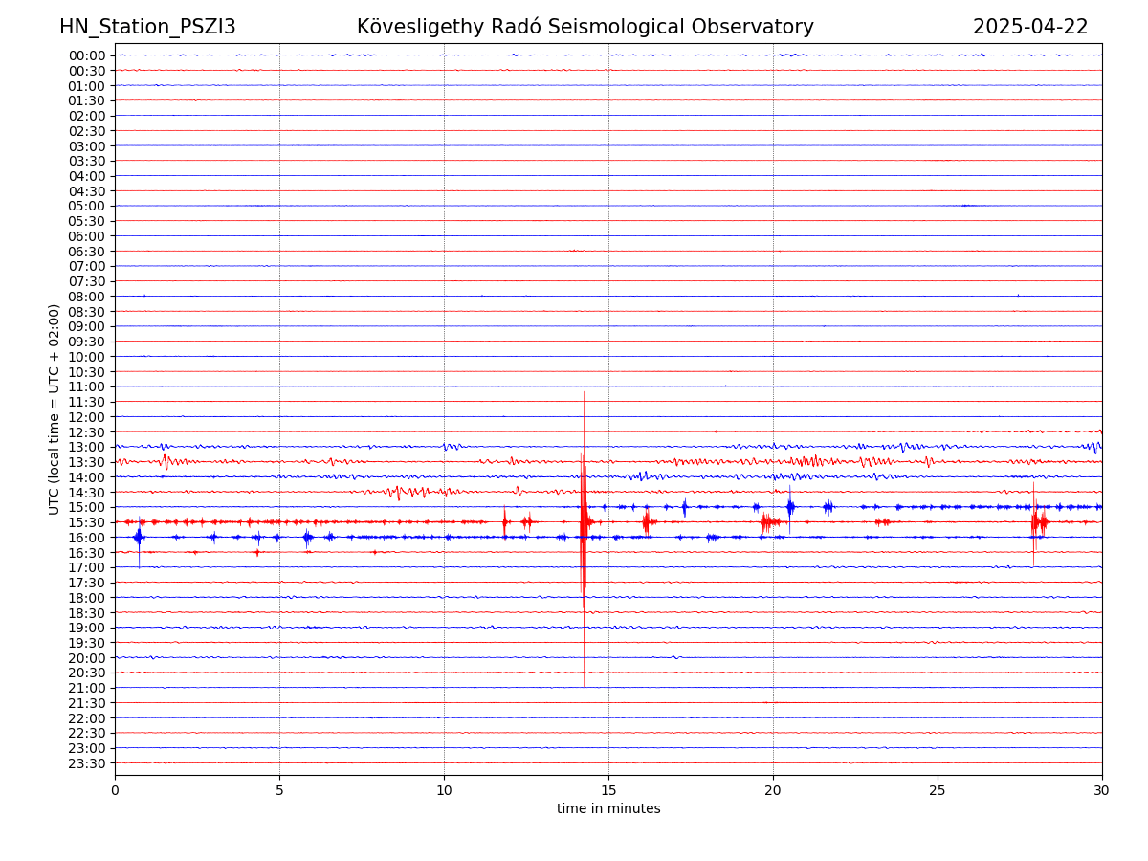Viewport: 1148px width, 861px height.
Task: Select the 23:30 row label
Action: (86, 763)
